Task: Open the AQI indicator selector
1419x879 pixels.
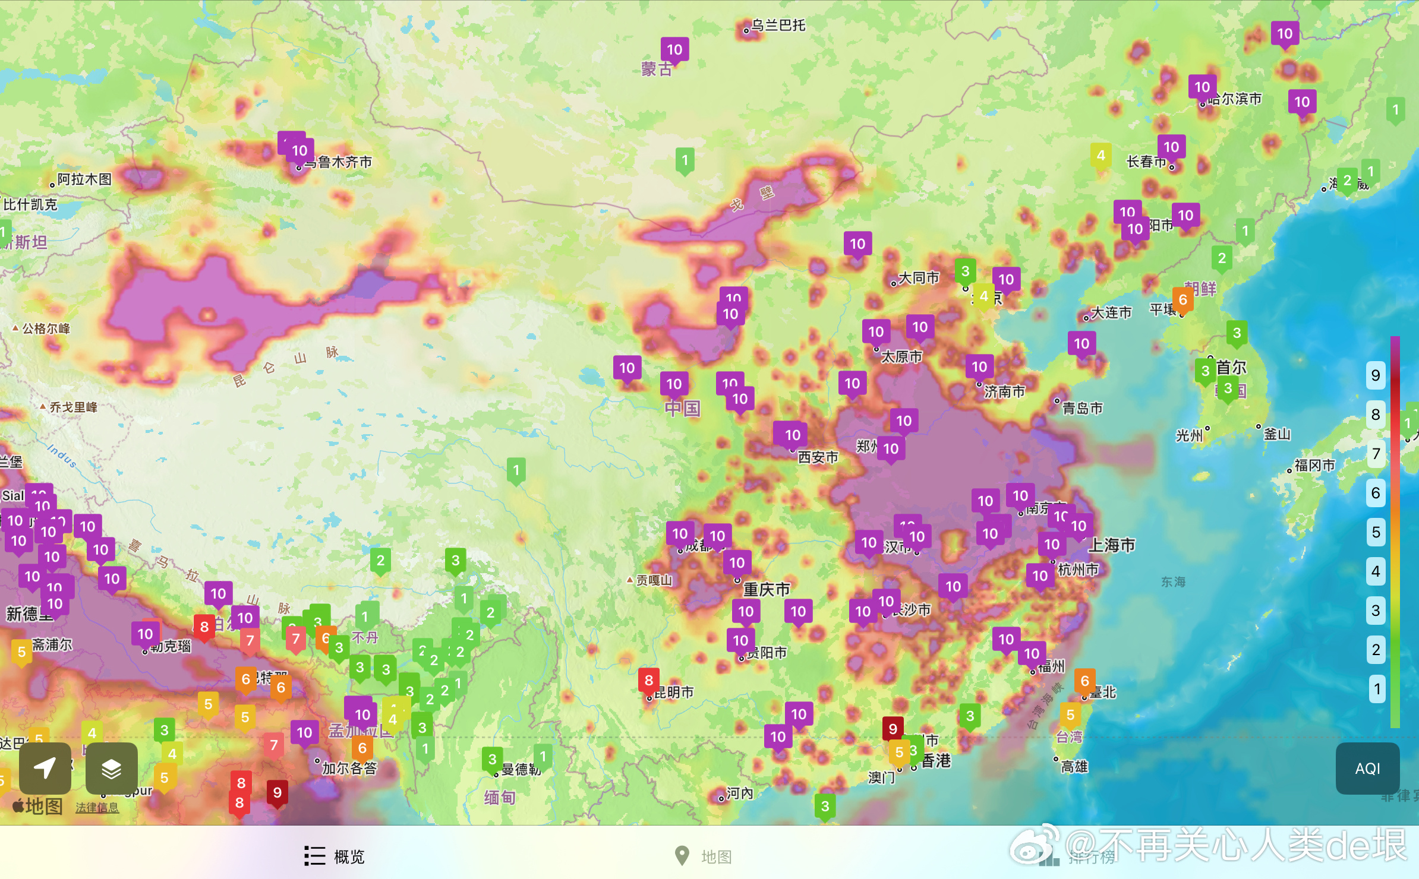Action: click(x=1367, y=769)
